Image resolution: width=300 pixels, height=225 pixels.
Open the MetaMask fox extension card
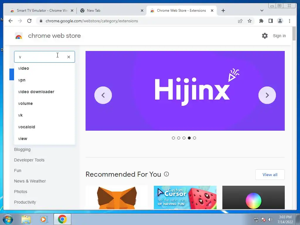coord(117,197)
